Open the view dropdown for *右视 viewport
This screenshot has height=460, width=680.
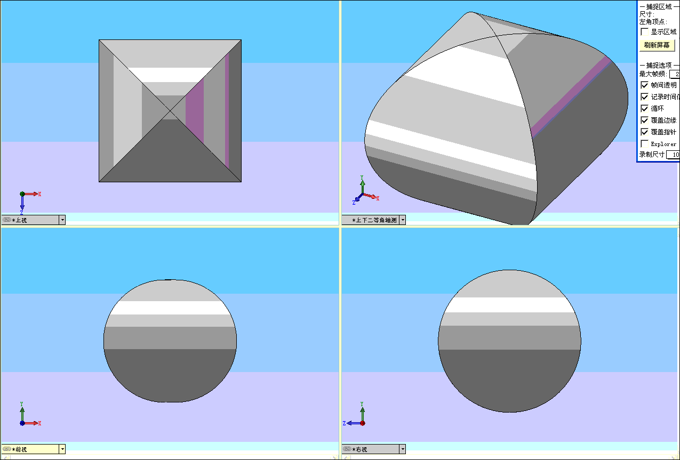403,449
